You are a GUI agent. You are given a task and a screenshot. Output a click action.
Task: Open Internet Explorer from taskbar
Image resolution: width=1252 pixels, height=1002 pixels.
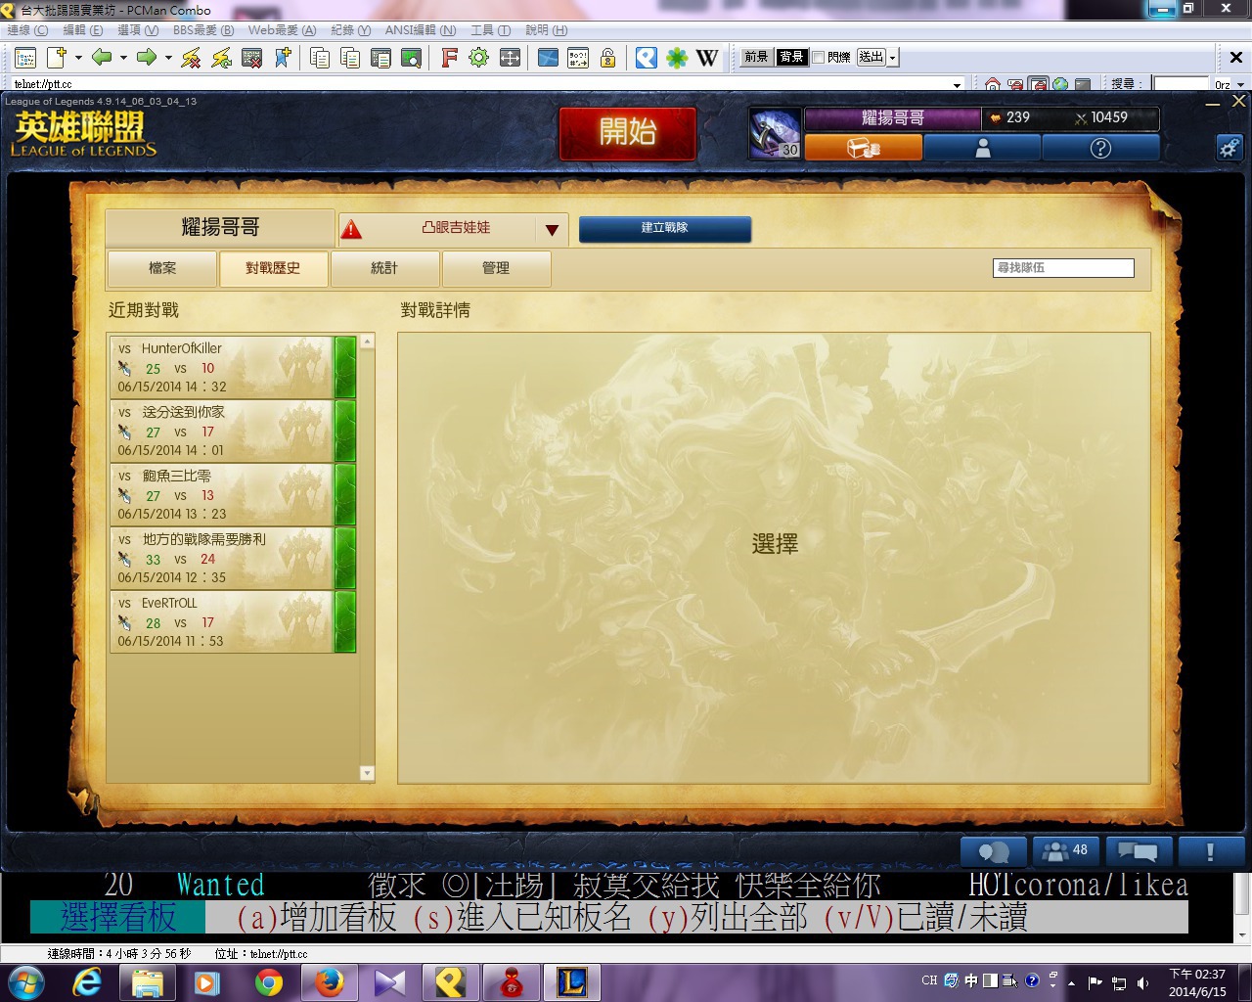(87, 982)
